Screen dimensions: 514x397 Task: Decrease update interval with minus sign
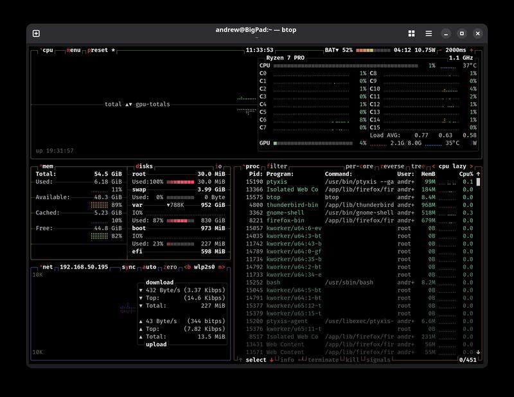(x=441, y=50)
